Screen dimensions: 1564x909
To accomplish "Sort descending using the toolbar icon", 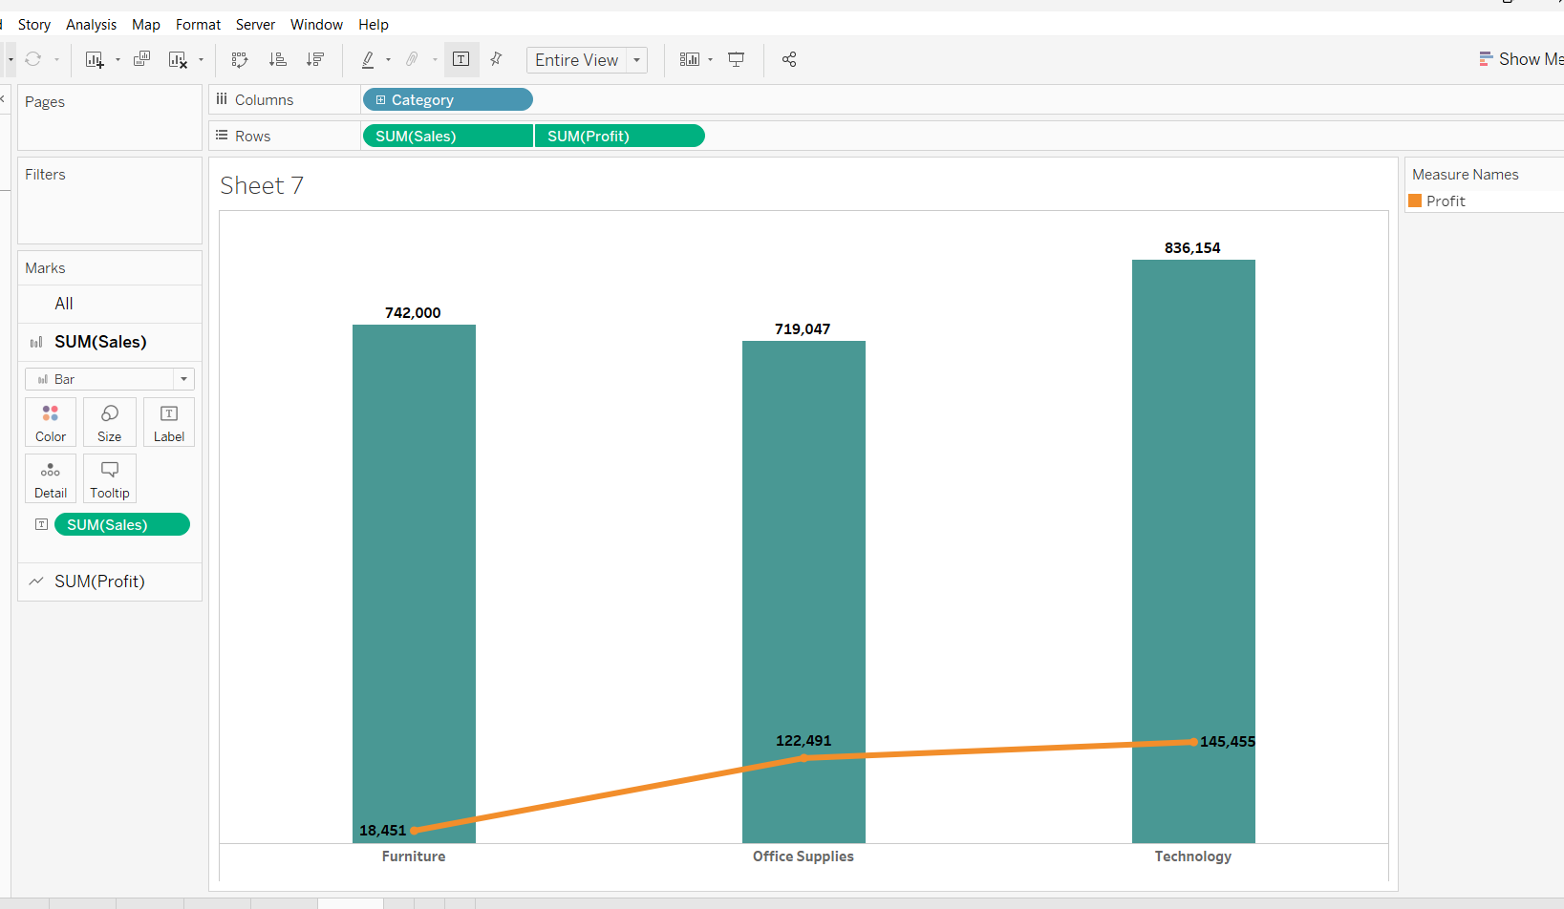I will pyautogui.click(x=315, y=59).
